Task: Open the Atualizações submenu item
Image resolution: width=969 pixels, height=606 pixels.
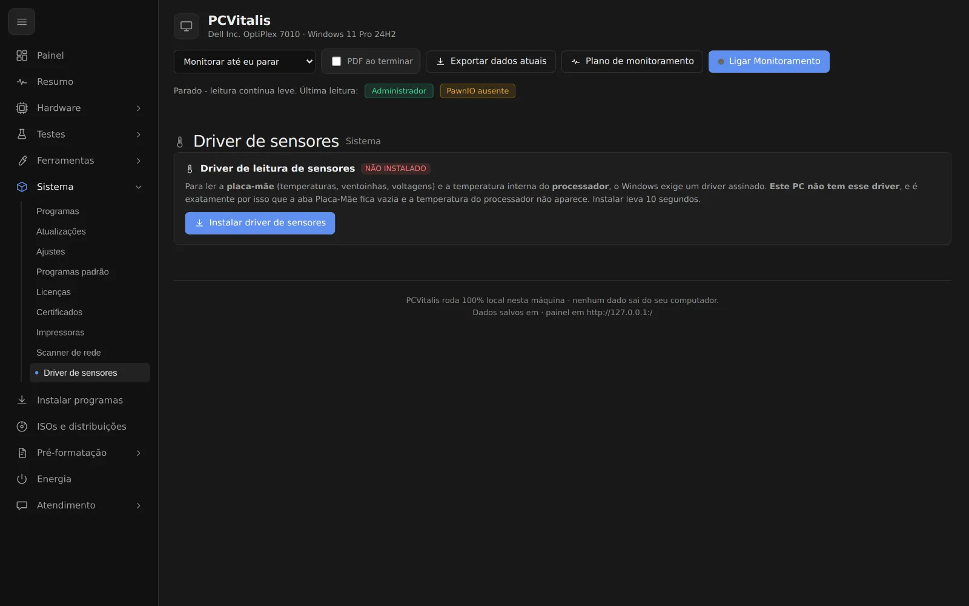Action: pyautogui.click(x=90, y=231)
